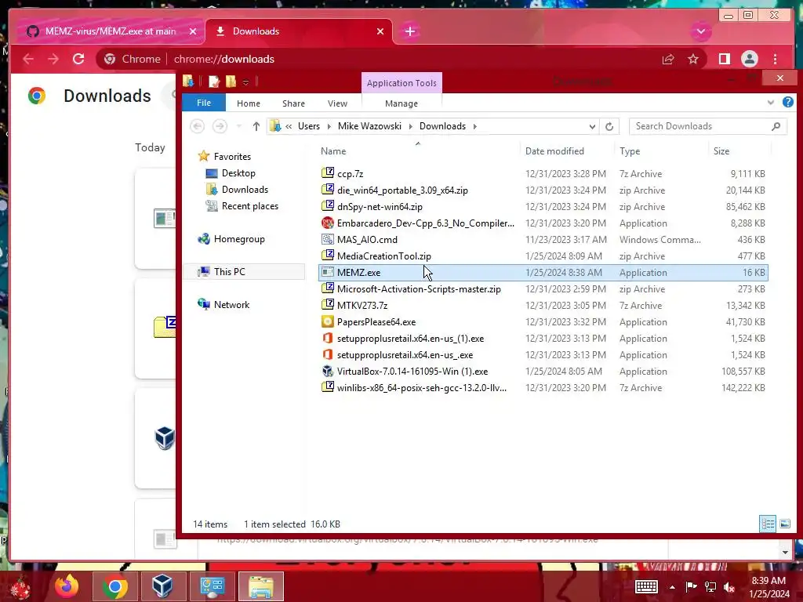Reload the Chrome page
The image size is (803, 602).
pos(78,60)
